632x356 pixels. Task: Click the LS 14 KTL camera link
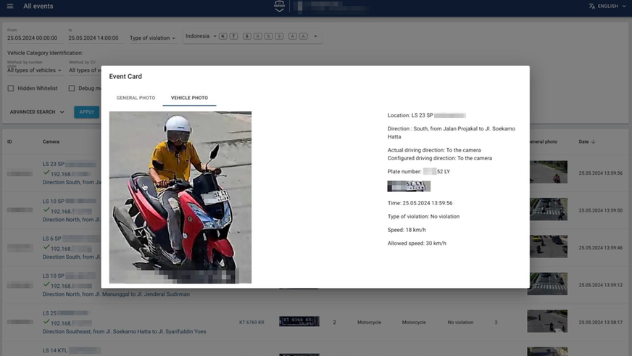pyautogui.click(x=71, y=350)
